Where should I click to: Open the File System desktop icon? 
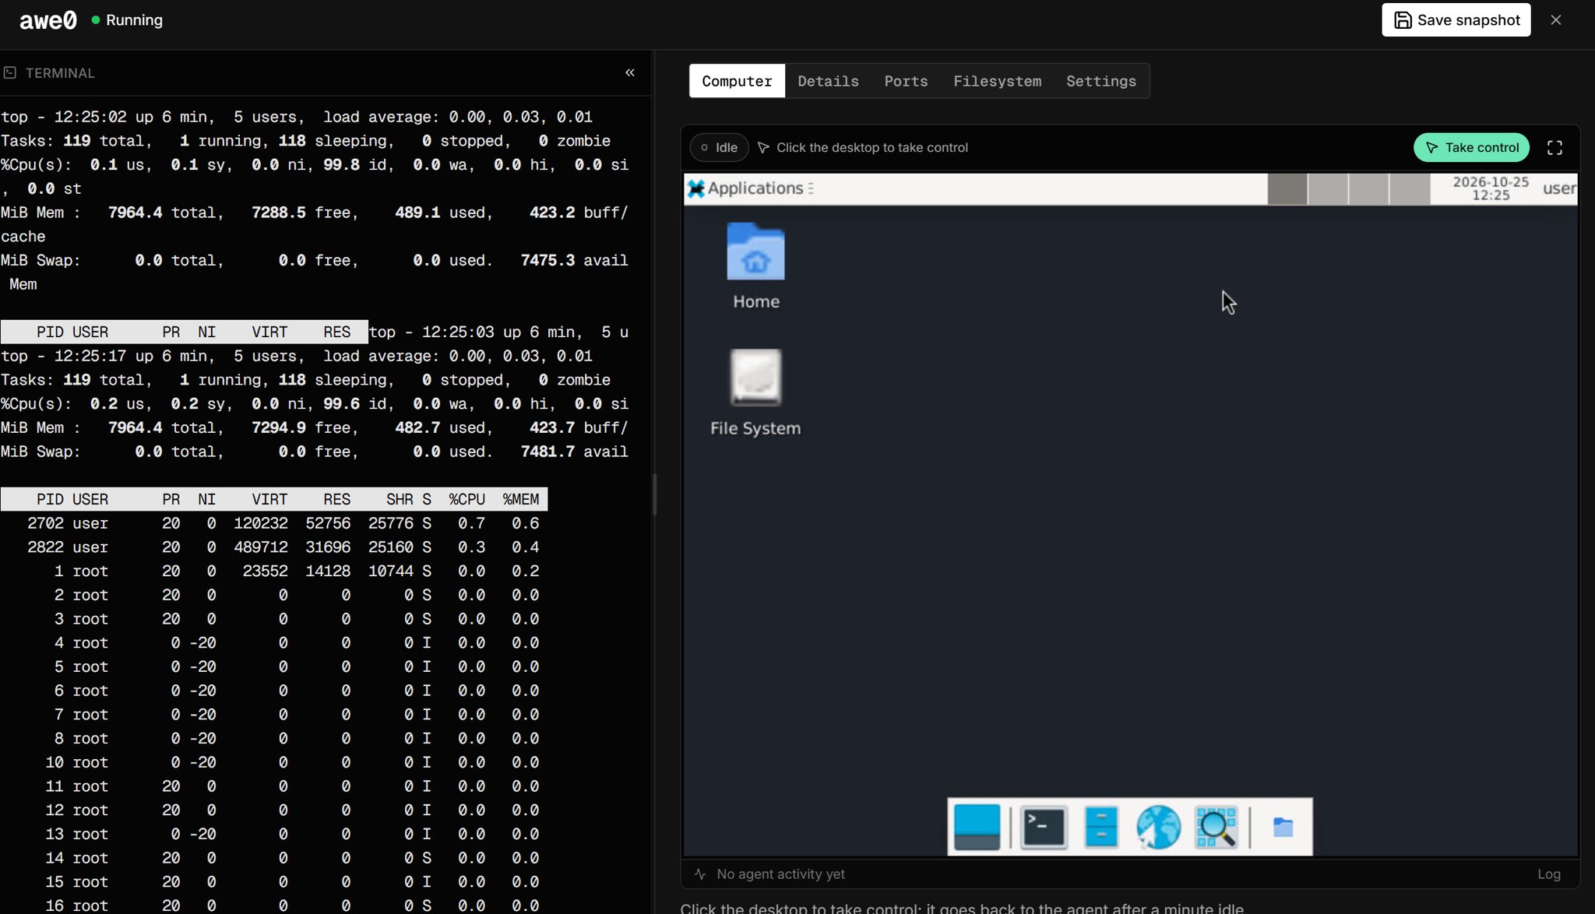755,393
